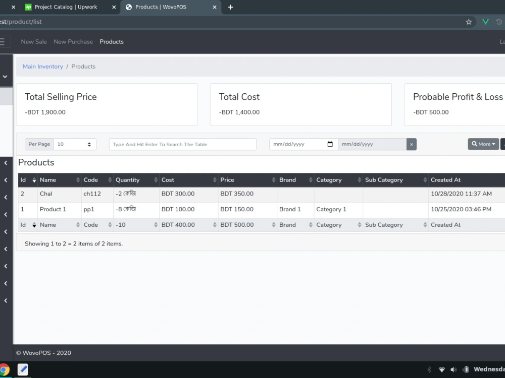Screen dimensions: 505x378
Task: Bookmark the page using the star icon
Action: click(x=469, y=22)
